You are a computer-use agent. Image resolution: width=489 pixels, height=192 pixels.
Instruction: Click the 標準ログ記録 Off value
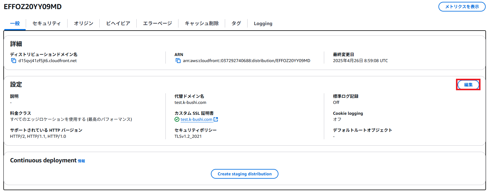[x=336, y=102]
